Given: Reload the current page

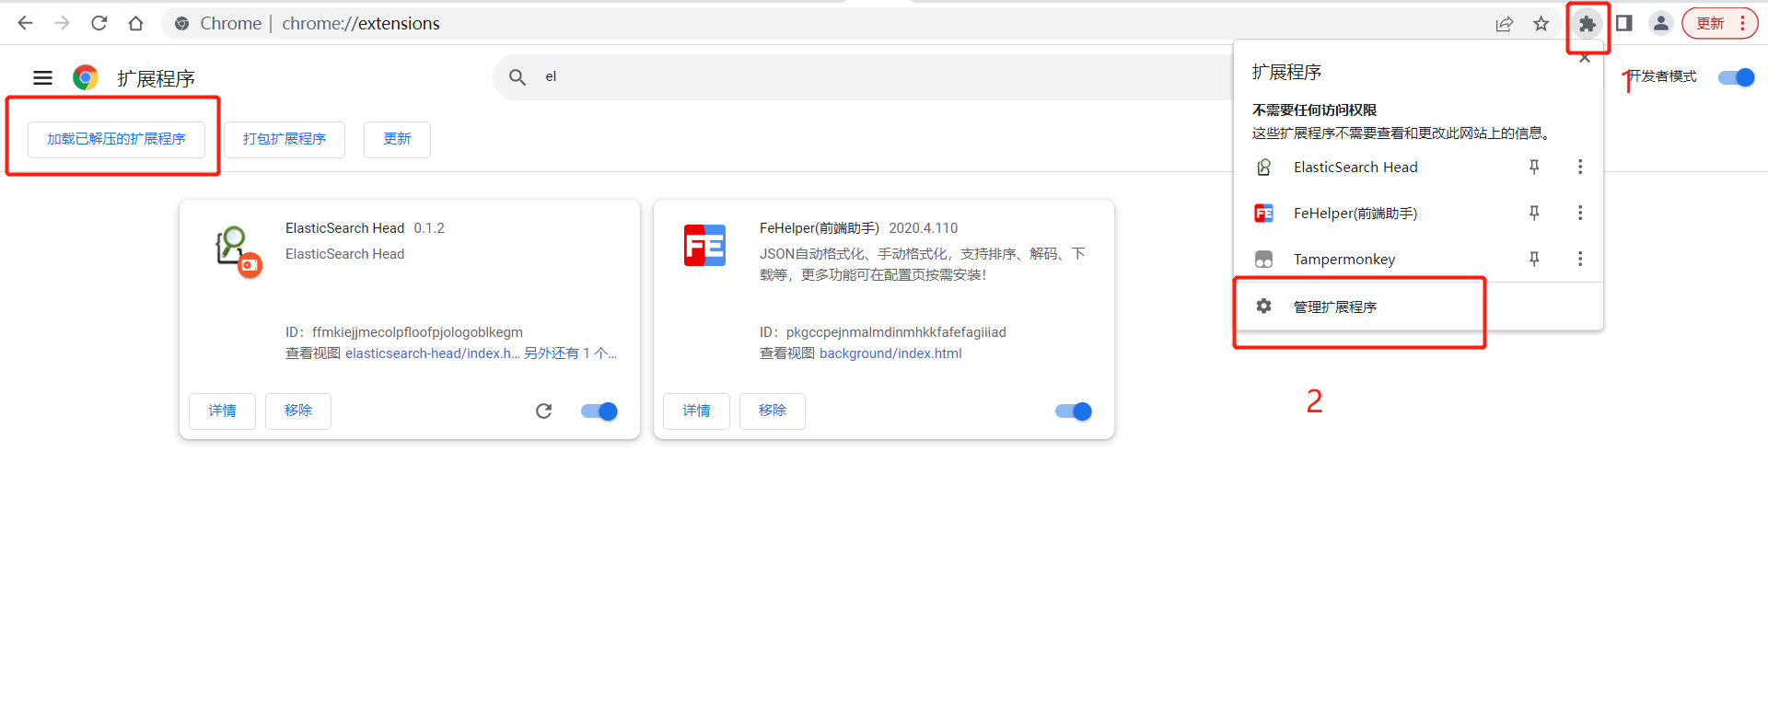Looking at the screenshot, I should coord(99,23).
